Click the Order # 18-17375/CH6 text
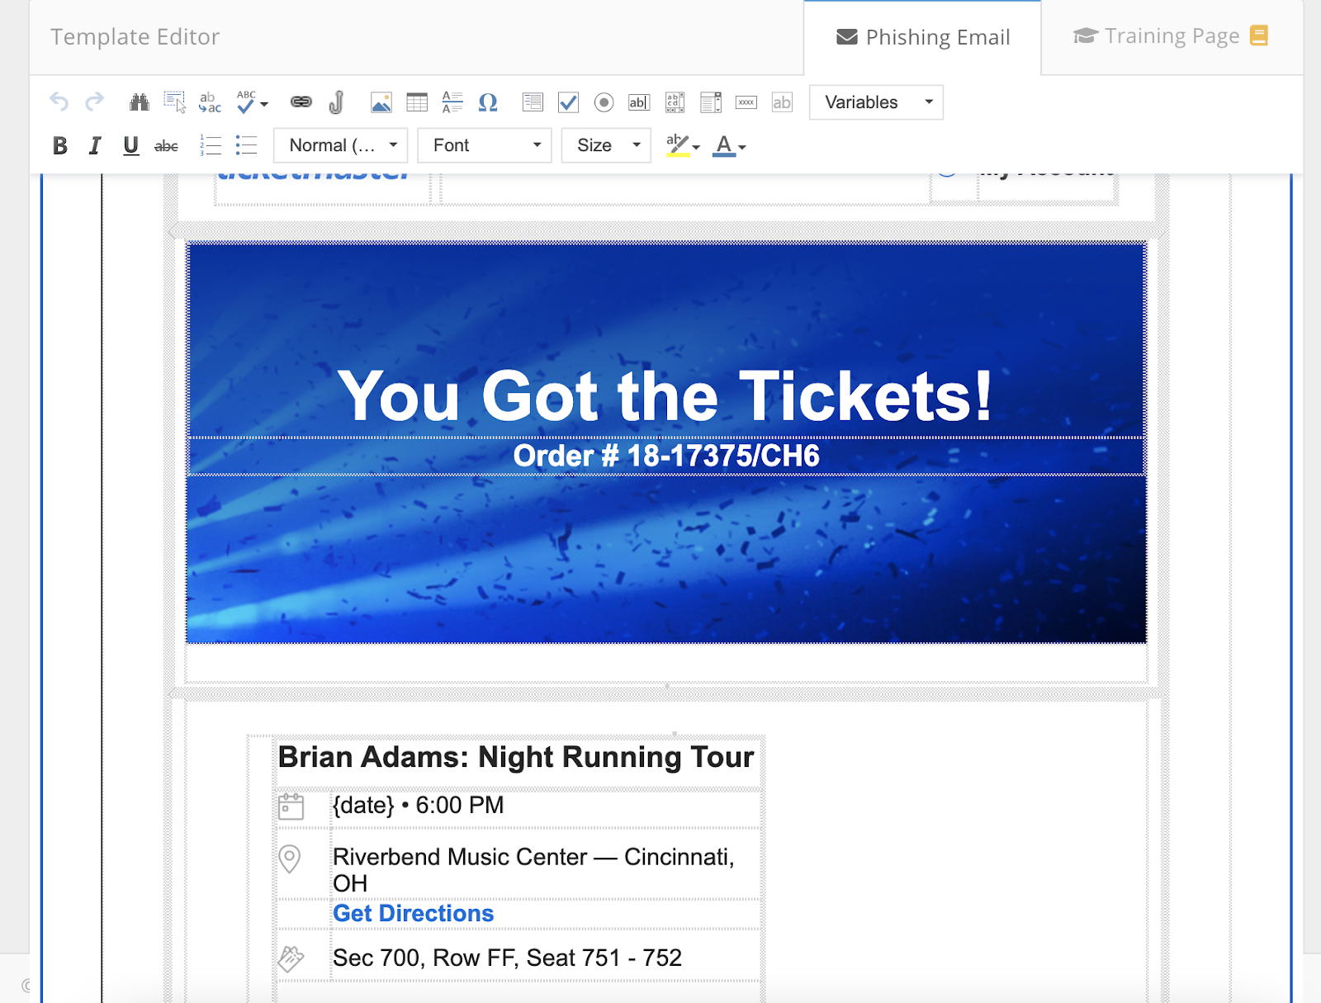1321x1003 pixels. pos(666,456)
